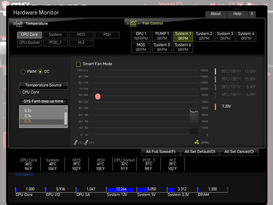Viewport: 273px width, 205px height.
Task: Switch to System 2 fan tab
Action: [204, 36]
